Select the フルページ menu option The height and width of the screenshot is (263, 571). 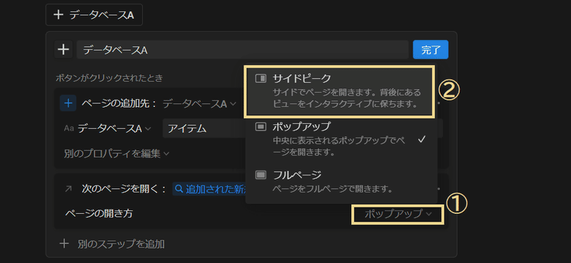[x=341, y=182]
